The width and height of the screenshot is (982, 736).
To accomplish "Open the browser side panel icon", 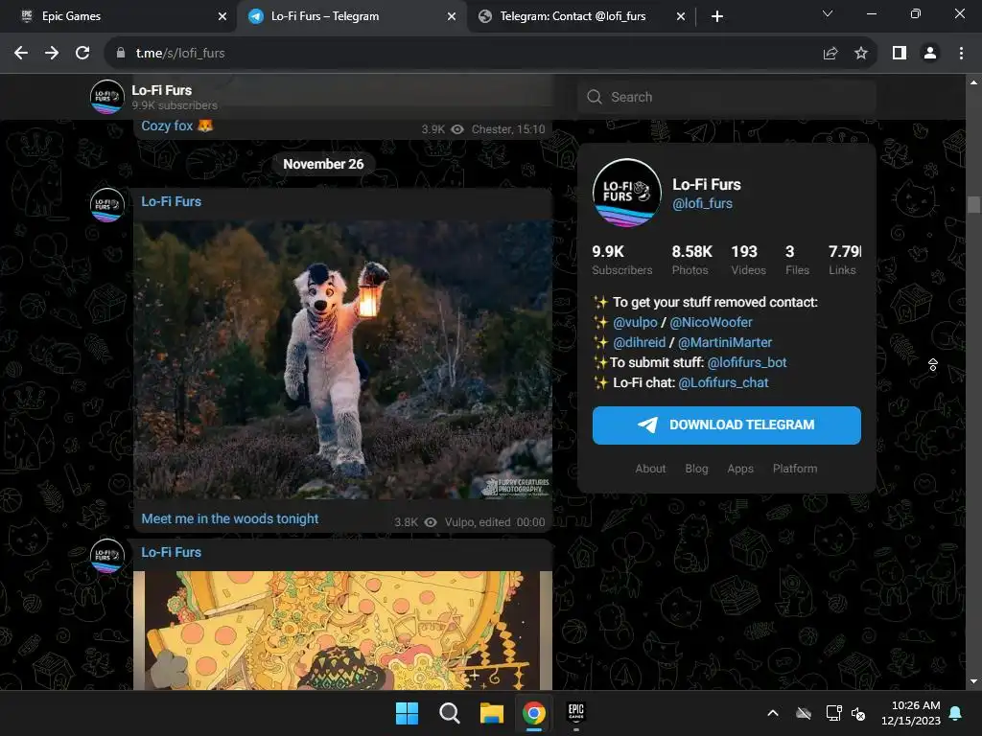I will (x=900, y=54).
